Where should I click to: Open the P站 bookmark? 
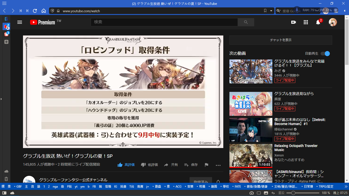(x=69, y=187)
